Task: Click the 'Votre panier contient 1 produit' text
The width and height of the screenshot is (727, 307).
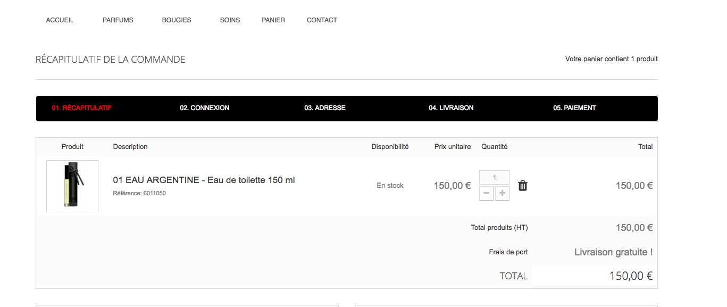Action: click(612, 59)
